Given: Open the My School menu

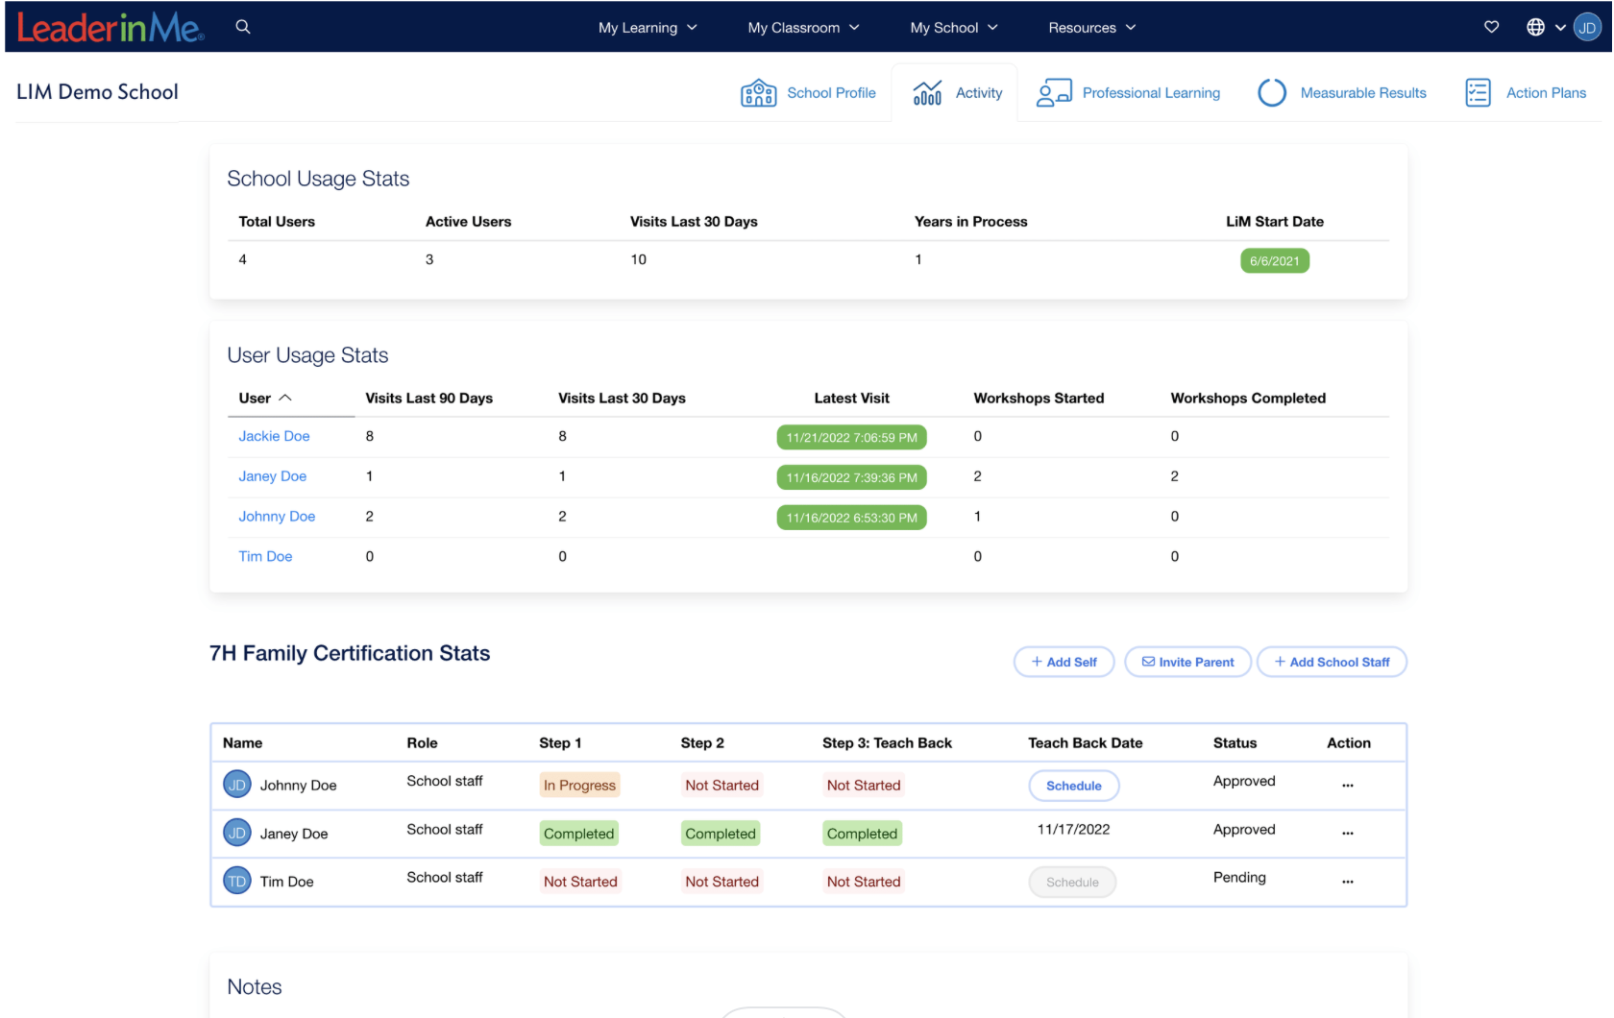Looking at the screenshot, I should tap(953, 28).
